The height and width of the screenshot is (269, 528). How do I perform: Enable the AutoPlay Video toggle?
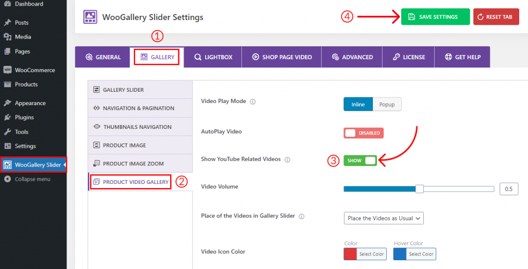364,133
